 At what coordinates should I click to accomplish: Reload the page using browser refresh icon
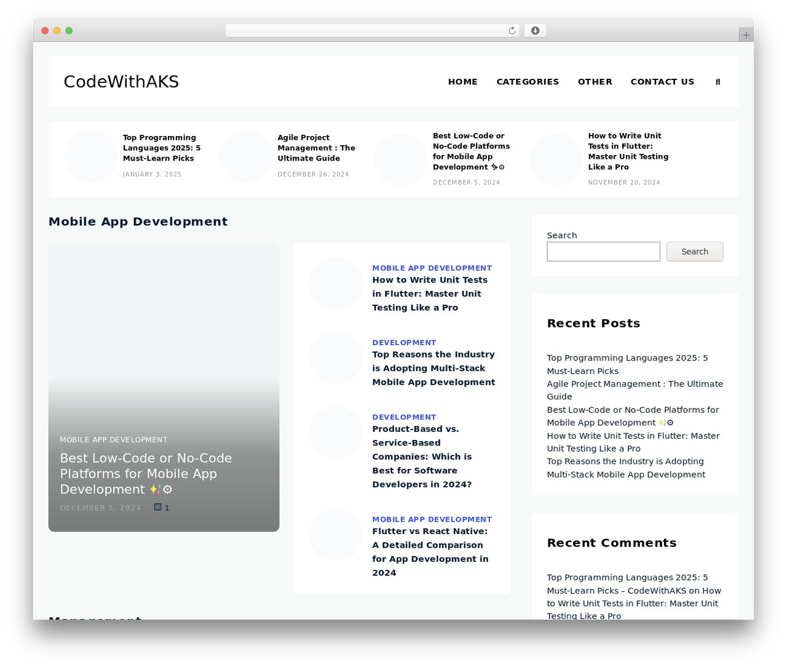(x=512, y=31)
